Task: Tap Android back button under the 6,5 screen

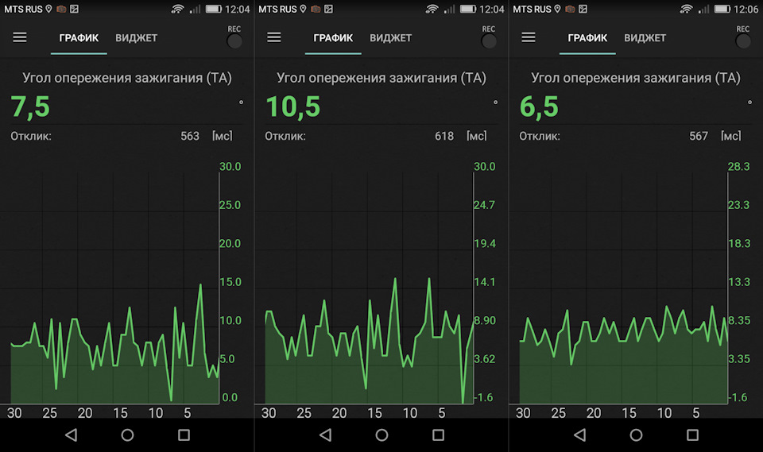Action: (x=579, y=435)
